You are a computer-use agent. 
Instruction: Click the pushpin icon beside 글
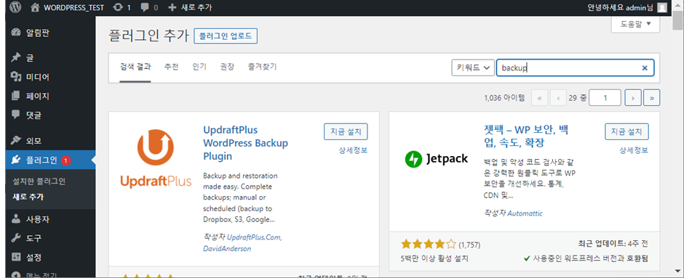16,57
